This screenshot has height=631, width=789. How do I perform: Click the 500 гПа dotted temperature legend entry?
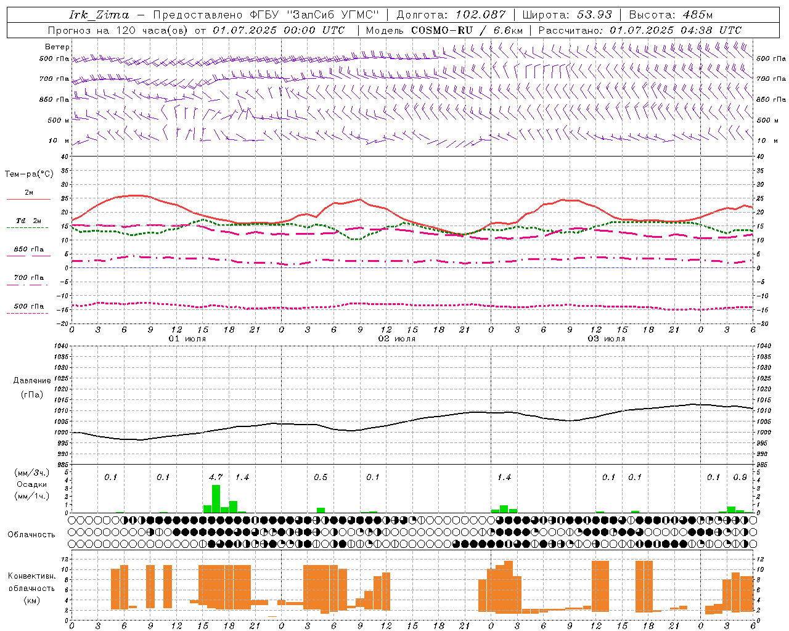[x=28, y=306]
